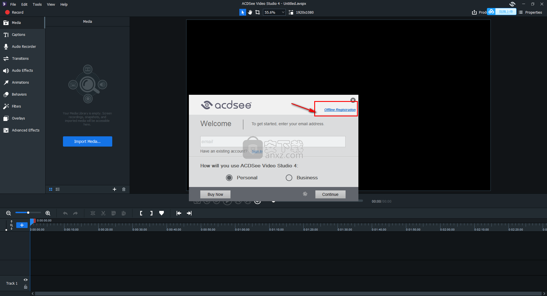The width and height of the screenshot is (547, 296).
Task: Toggle Track 1 visibility eye
Action: (26, 280)
